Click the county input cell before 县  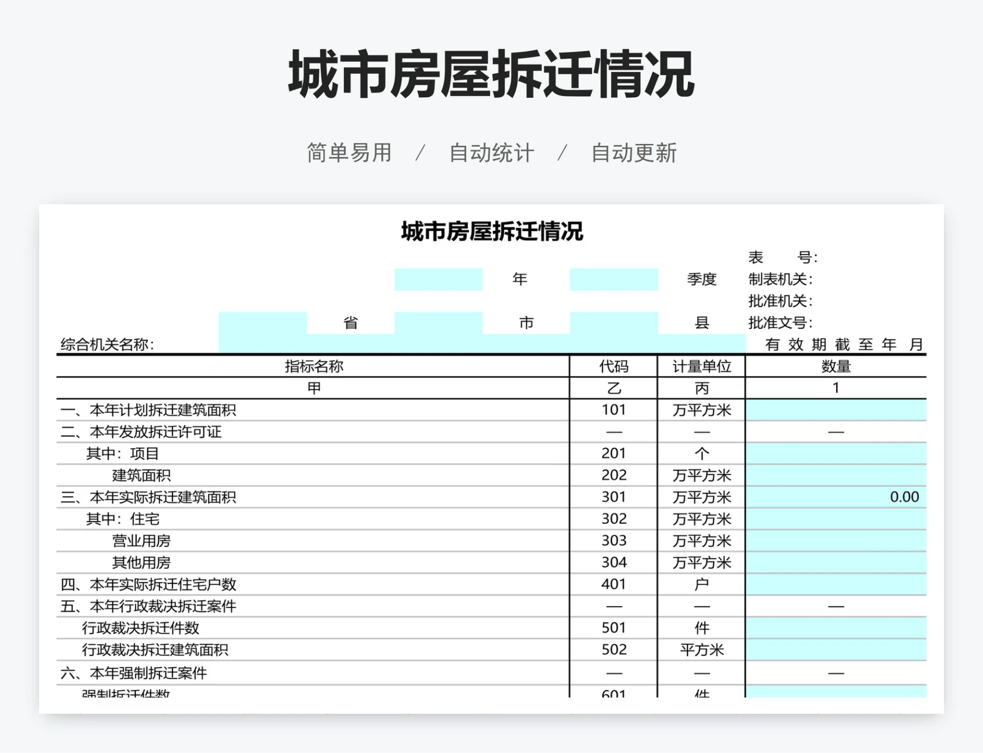coord(613,323)
